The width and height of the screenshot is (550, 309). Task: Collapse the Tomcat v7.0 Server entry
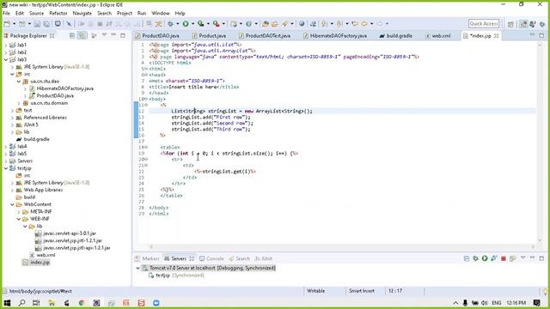[137, 268]
